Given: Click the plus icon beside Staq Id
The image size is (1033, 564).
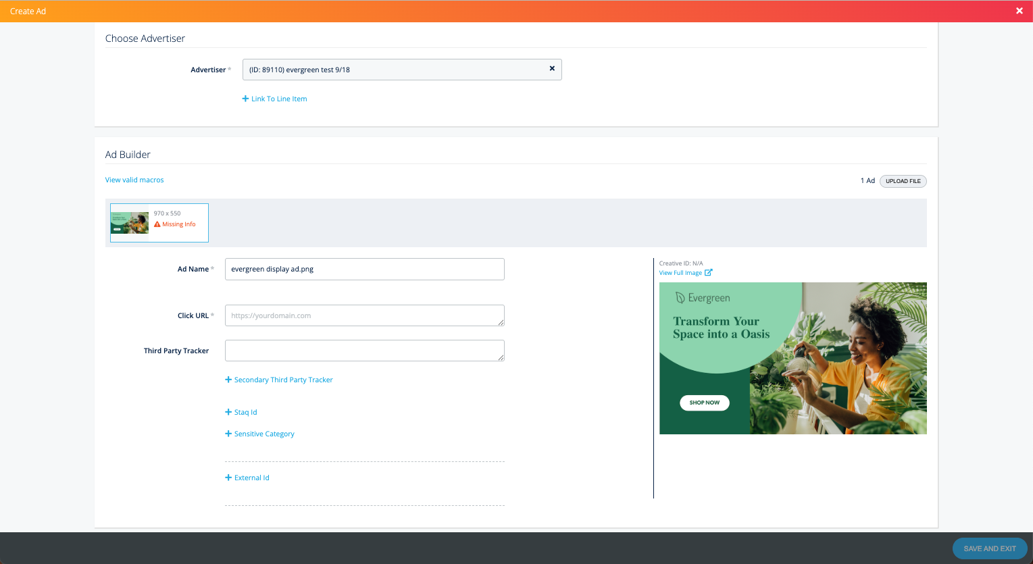Looking at the screenshot, I should coord(228,412).
